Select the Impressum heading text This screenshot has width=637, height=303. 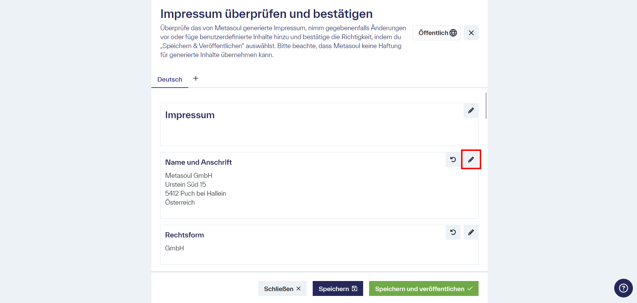coord(190,115)
